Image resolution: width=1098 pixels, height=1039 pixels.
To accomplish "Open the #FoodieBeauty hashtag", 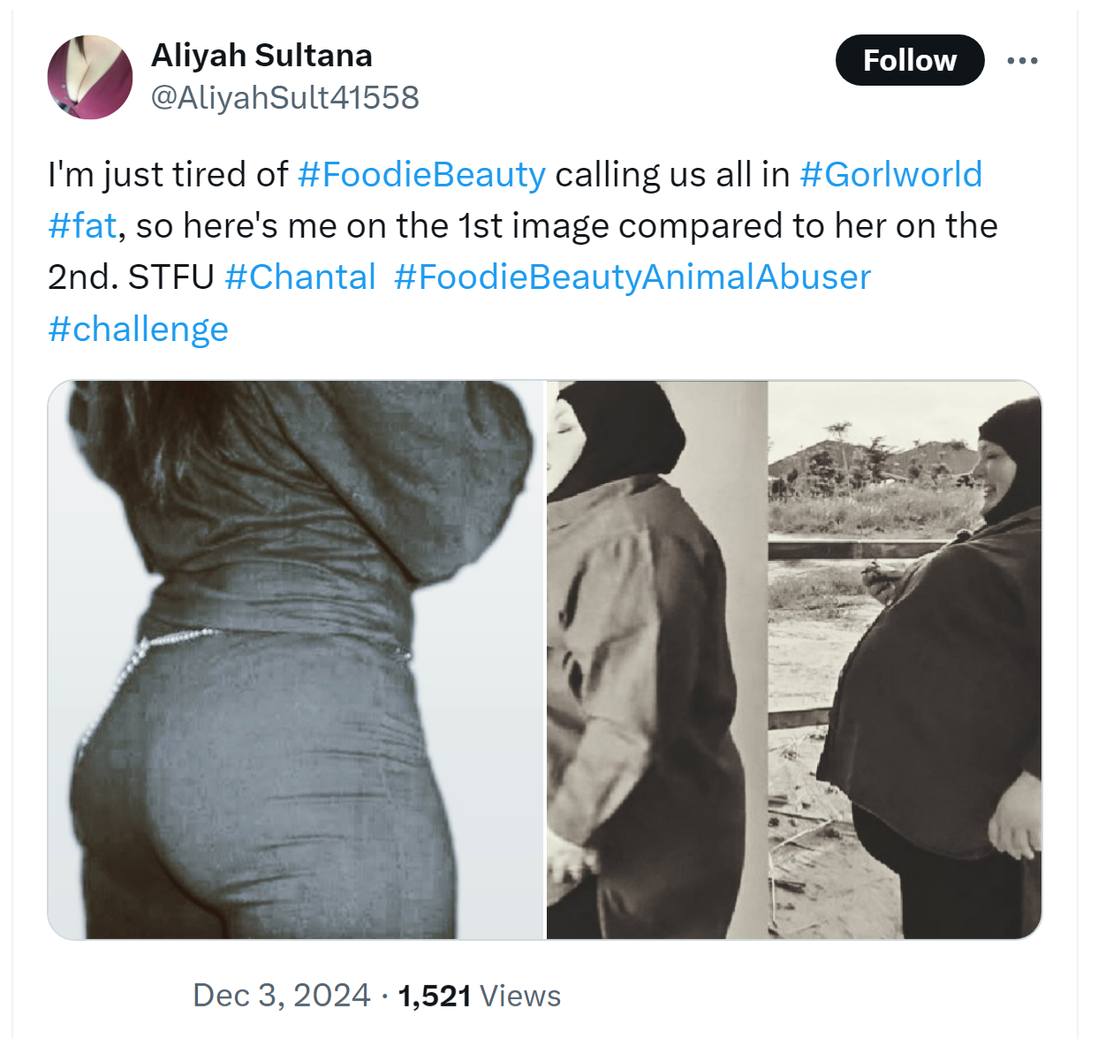I will [421, 175].
